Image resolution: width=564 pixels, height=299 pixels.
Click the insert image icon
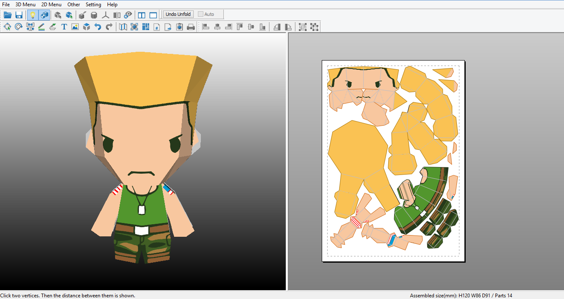coord(75,27)
